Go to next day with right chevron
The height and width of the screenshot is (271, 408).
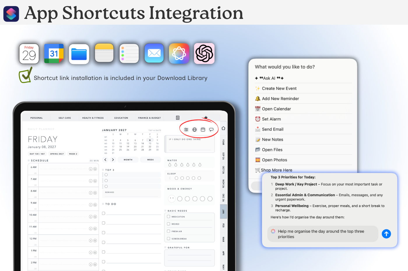(113, 160)
